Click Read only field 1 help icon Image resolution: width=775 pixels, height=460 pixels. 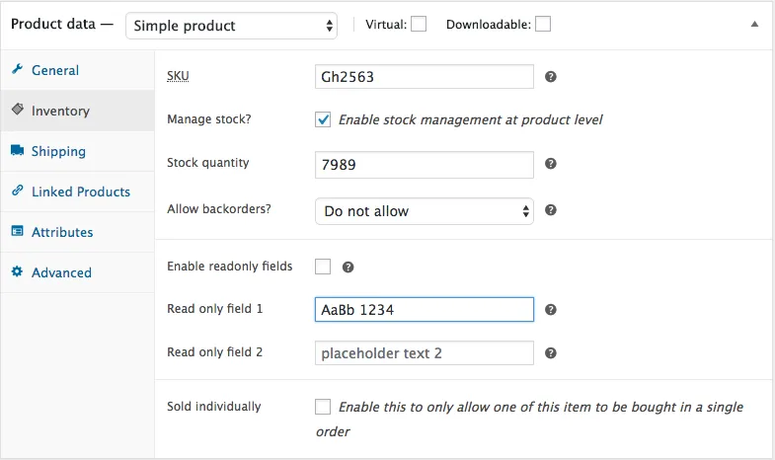pyautogui.click(x=551, y=310)
